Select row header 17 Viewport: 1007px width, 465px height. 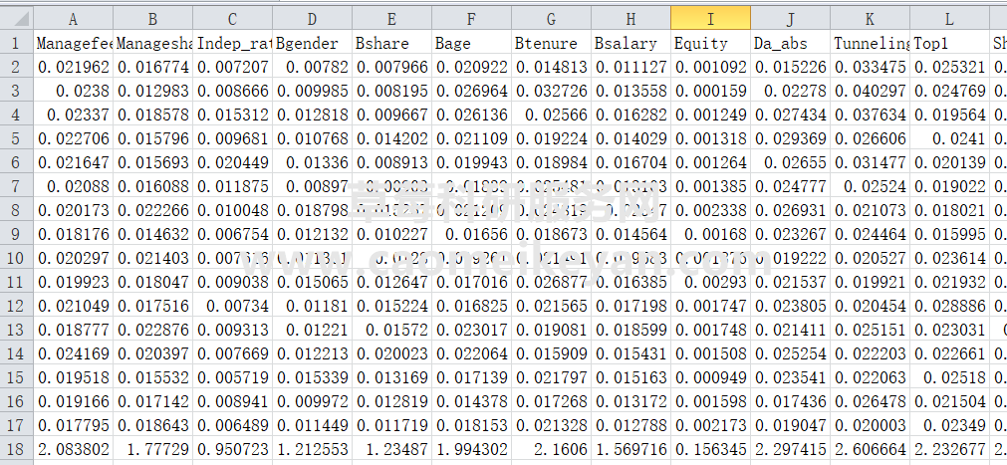pos(17,425)
